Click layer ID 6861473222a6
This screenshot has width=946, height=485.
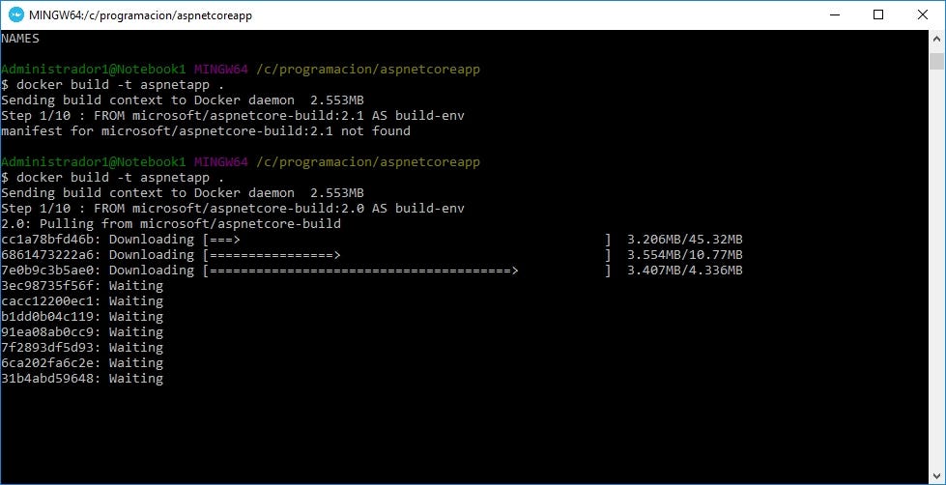point(47,254)
